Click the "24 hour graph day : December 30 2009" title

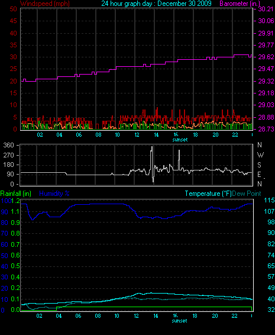click(x=156, y=4)
